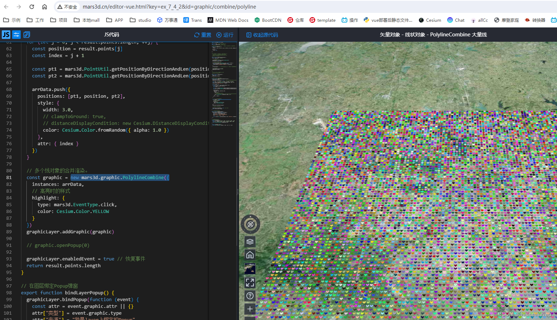Click the home view icon in map controls

point(250,255)
